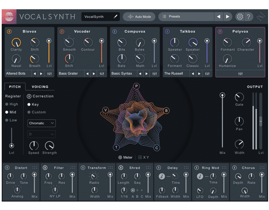Open the Basic Syntax preset name list

pos(123,73)
